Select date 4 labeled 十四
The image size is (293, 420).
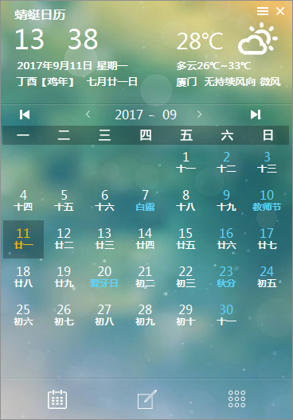click(23, 200)
